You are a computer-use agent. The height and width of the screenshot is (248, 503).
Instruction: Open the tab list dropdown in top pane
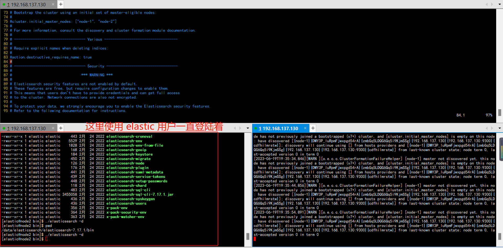[500, 4]
